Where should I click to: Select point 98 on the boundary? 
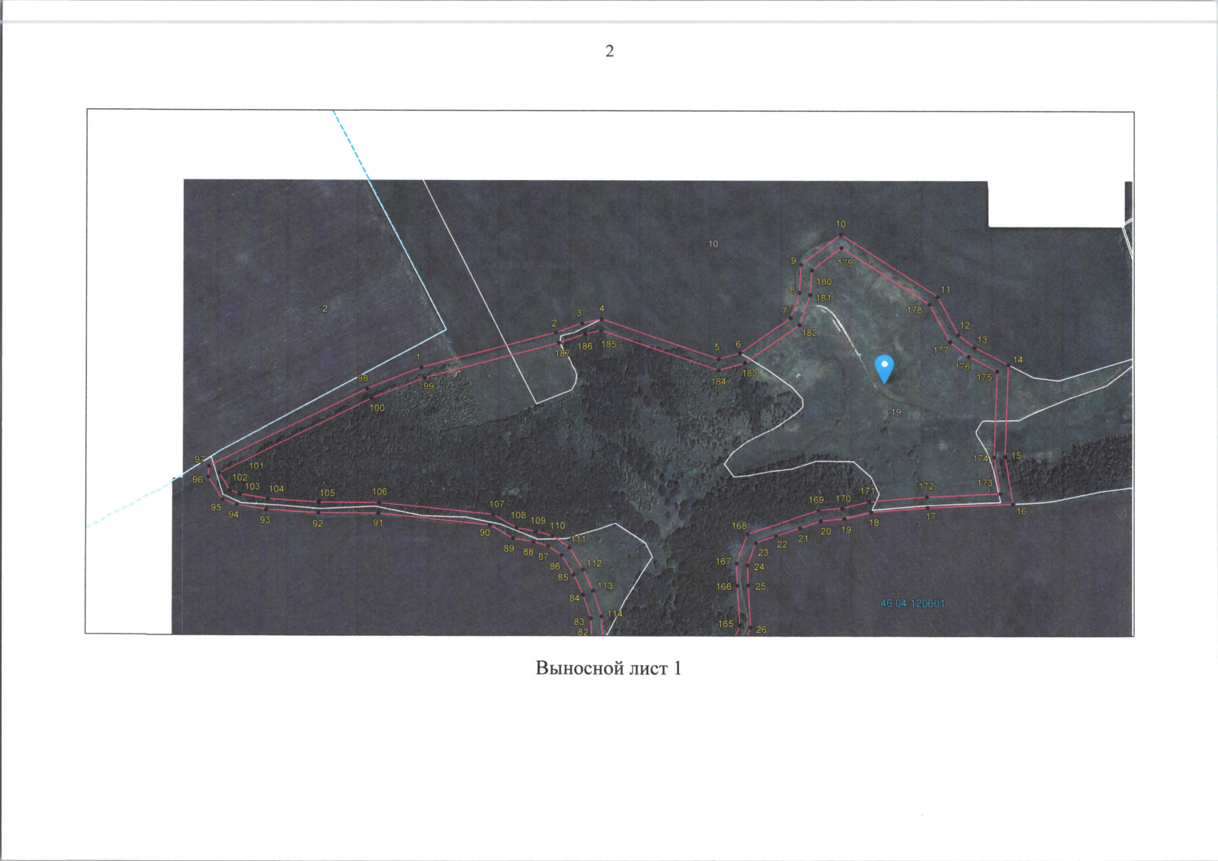pos(362,378)
